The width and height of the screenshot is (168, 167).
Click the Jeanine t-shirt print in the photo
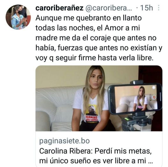coord(92,114)
